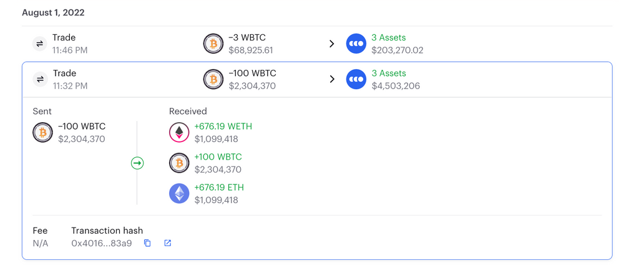Open the 3 Assets link worth $4,503,206
This screenshot has width=624, height=273.
tap(388, 73)
